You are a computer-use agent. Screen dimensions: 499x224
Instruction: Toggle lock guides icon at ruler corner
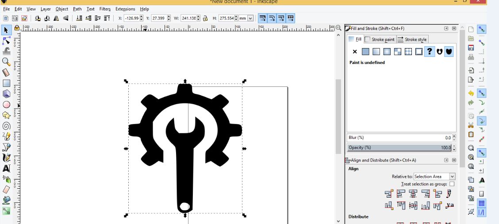(17, 28)
